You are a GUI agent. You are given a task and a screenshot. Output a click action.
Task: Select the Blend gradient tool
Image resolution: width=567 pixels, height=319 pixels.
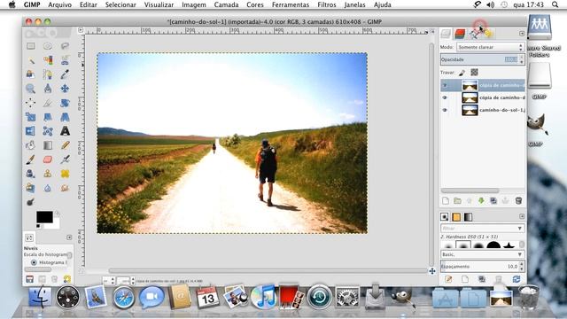pos(48,145)
